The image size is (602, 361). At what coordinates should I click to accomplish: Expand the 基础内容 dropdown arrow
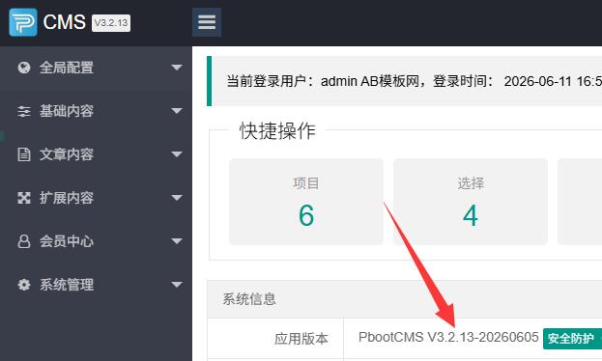coord(177,111)
